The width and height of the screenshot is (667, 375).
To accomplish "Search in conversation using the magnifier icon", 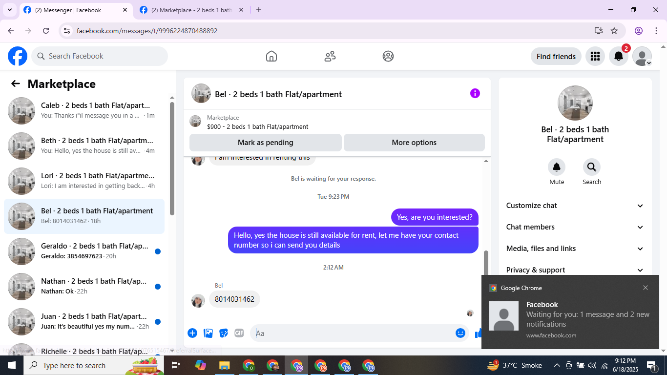I will (592, 167).
